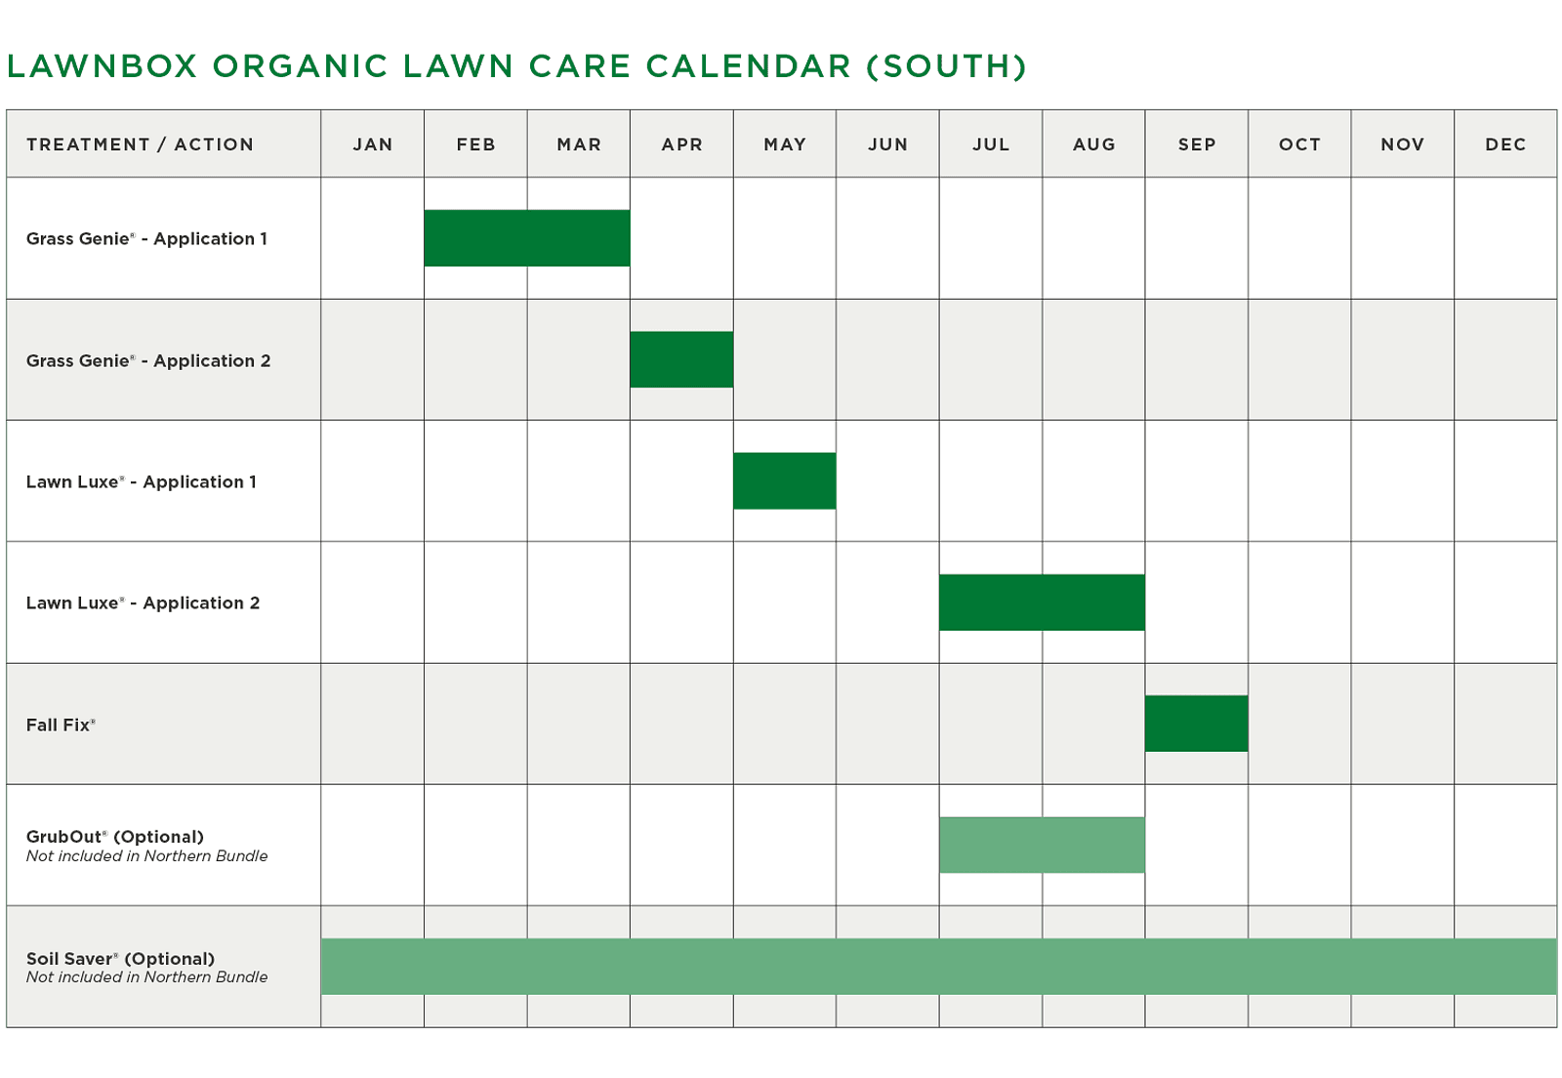This screenshot has width=1562, height=1078.
Task: Click the OCT column header
Action: (x=1300, y=145)
